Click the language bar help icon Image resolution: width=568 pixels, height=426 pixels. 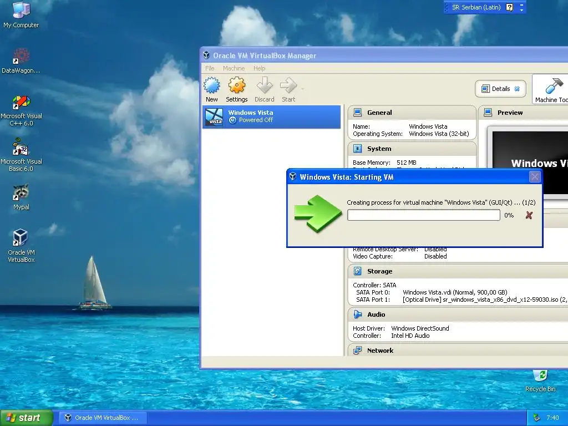click(x=509, y=7)
